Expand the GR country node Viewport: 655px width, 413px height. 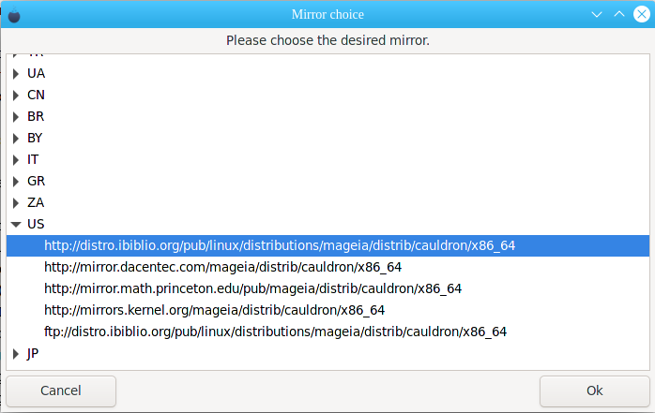click(x=16, y=182)
